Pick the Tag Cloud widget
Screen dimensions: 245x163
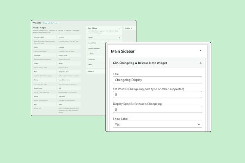(69, 96)
